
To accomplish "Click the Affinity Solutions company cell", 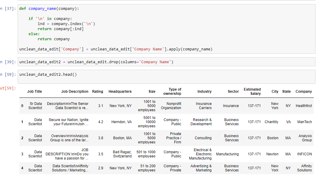I will tap(304, 168).
